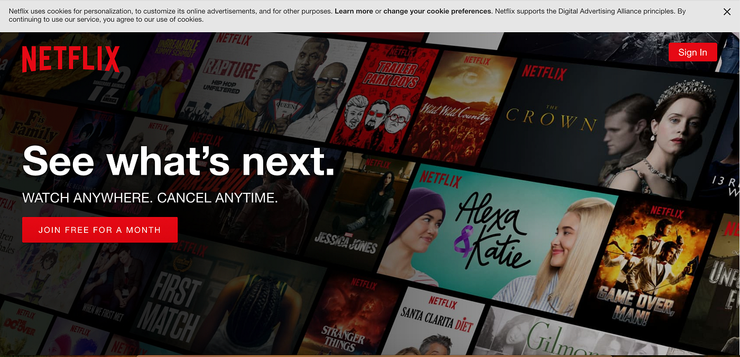Image resolution: width=740 pixels, height=357 pixels.
Task: Click the Trailer Park Boys artwork
Action: pyautogui.click(x=391, y=95)
